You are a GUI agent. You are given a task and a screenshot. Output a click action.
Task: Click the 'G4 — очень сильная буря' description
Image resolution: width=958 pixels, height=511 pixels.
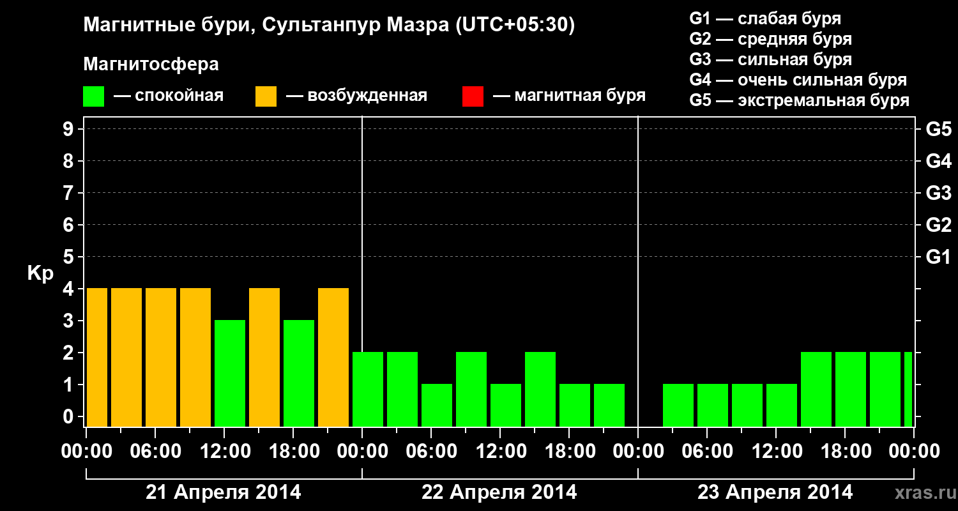pyautogui.click(x=798, y=80)
